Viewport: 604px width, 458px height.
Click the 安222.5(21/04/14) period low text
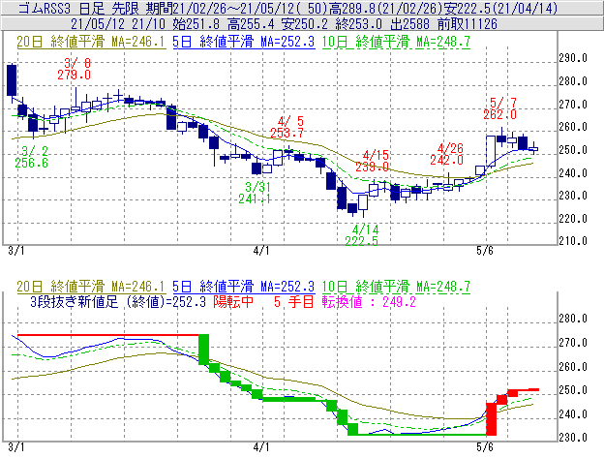click(x=500, y=8)
